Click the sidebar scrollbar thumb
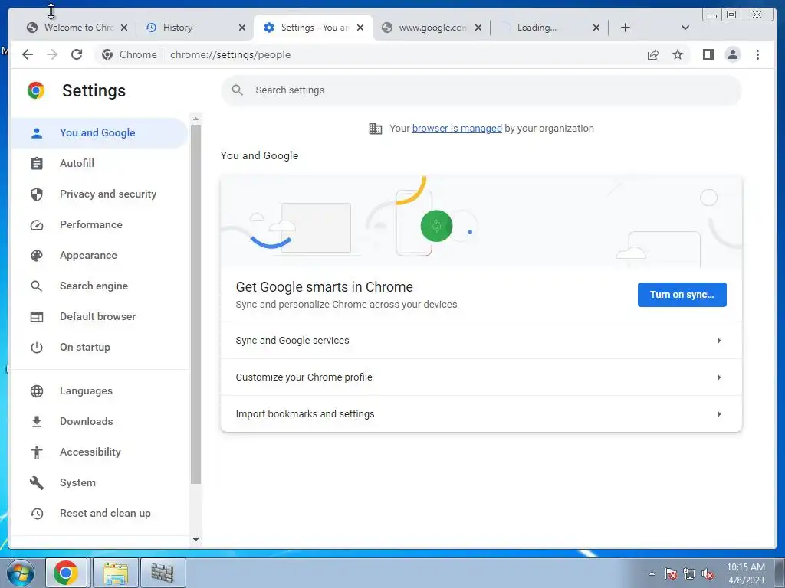 (x=195, y=304)
